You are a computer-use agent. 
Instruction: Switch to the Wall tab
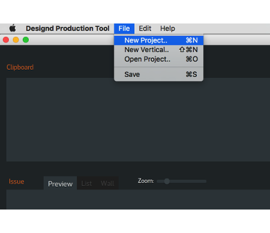[108, 184]
